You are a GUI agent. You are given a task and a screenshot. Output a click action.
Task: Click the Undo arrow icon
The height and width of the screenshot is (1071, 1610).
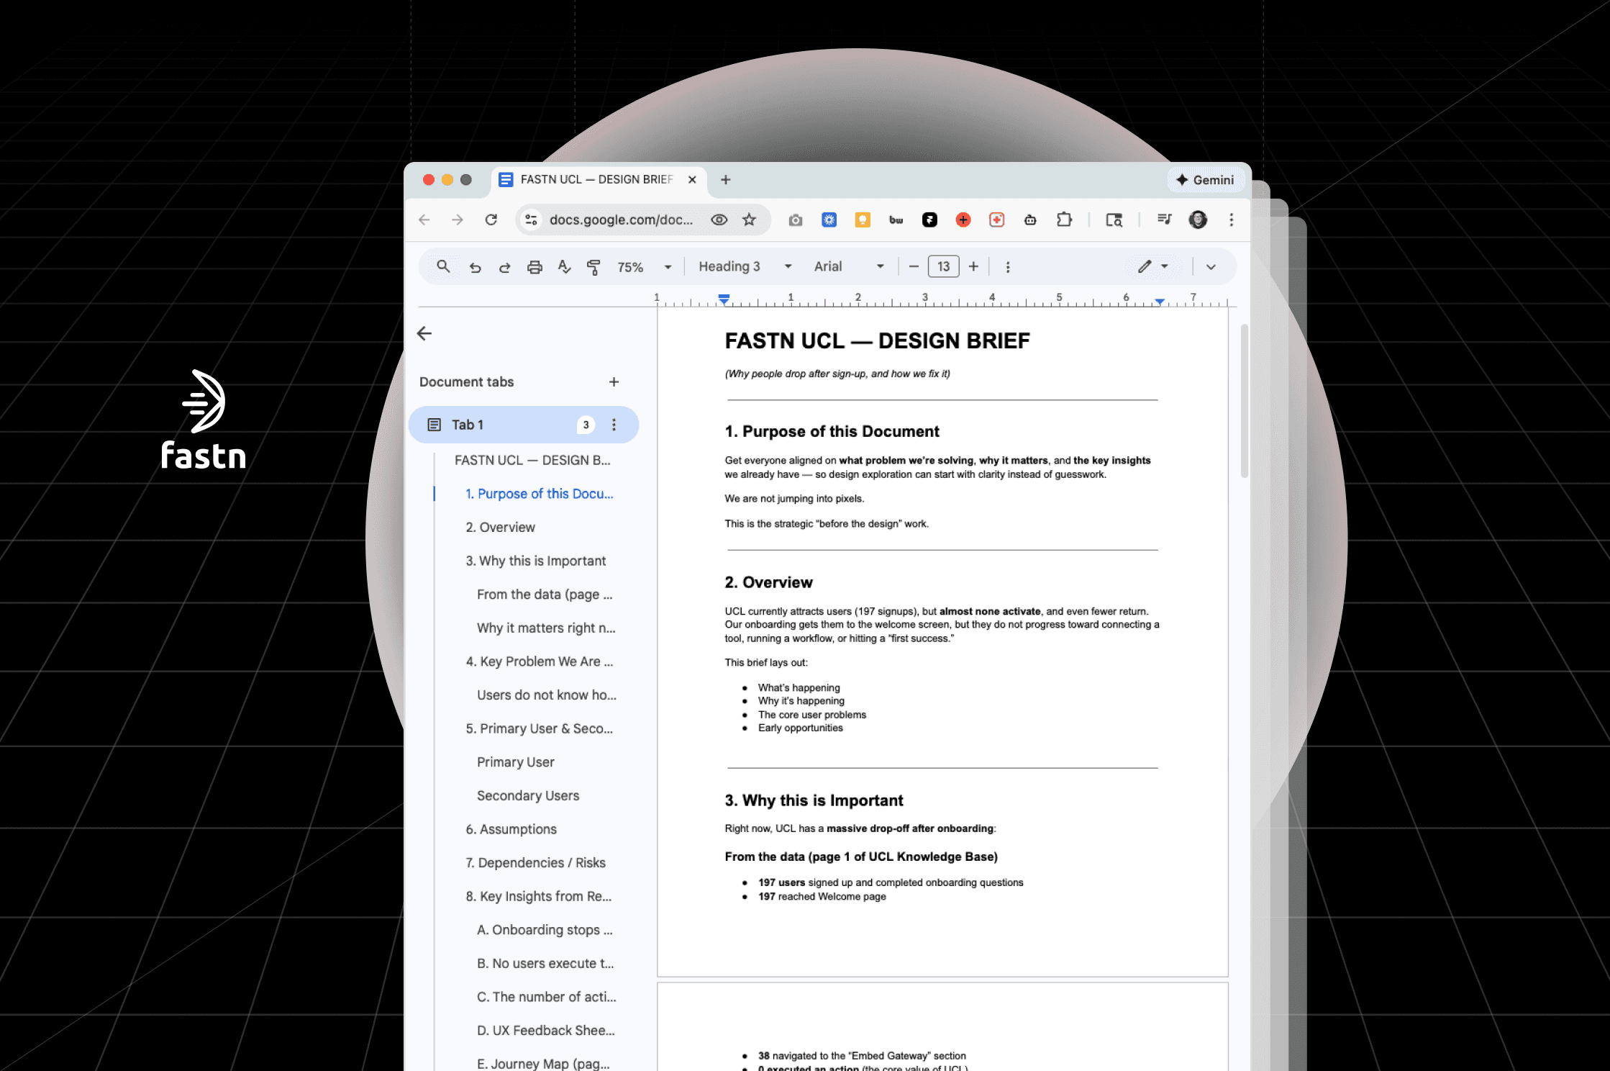tap(476, 267)
